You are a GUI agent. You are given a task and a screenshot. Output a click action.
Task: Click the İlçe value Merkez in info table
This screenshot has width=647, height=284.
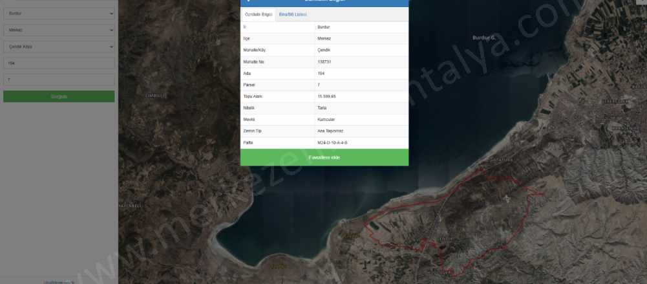point(324,38)
